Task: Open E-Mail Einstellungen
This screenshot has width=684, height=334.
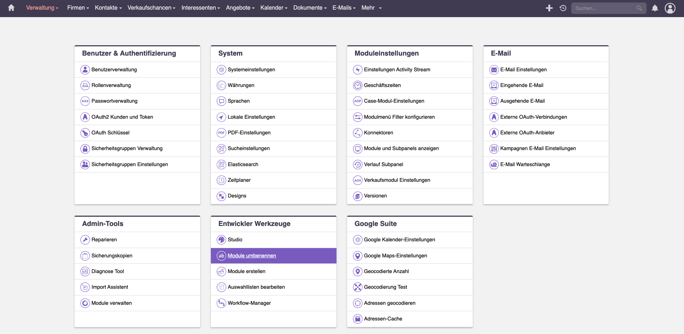Action: click(523, 70)
